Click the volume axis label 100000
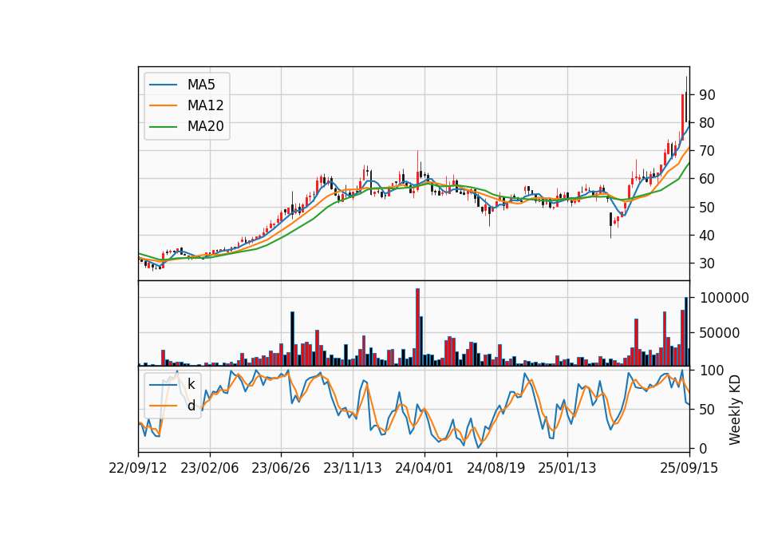The image size is (766, 551). tap(724, 298)
